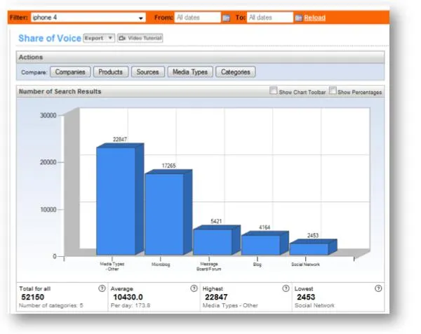Click the total value 52150

(33, 297)
